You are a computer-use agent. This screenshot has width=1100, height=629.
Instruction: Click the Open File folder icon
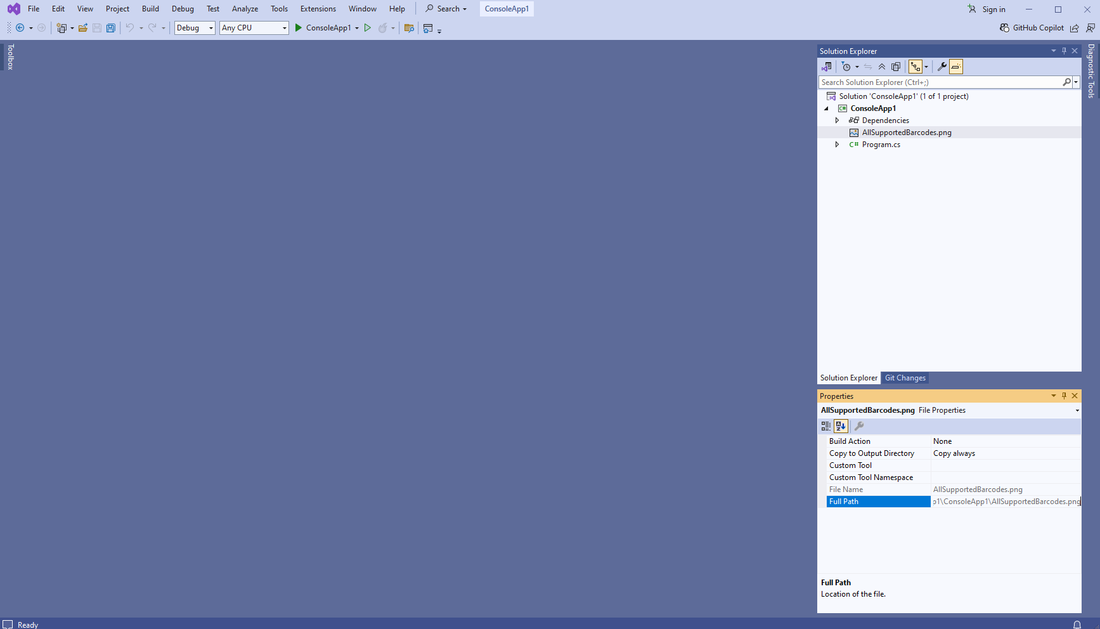pyautogui.click(x=83, y=28)
